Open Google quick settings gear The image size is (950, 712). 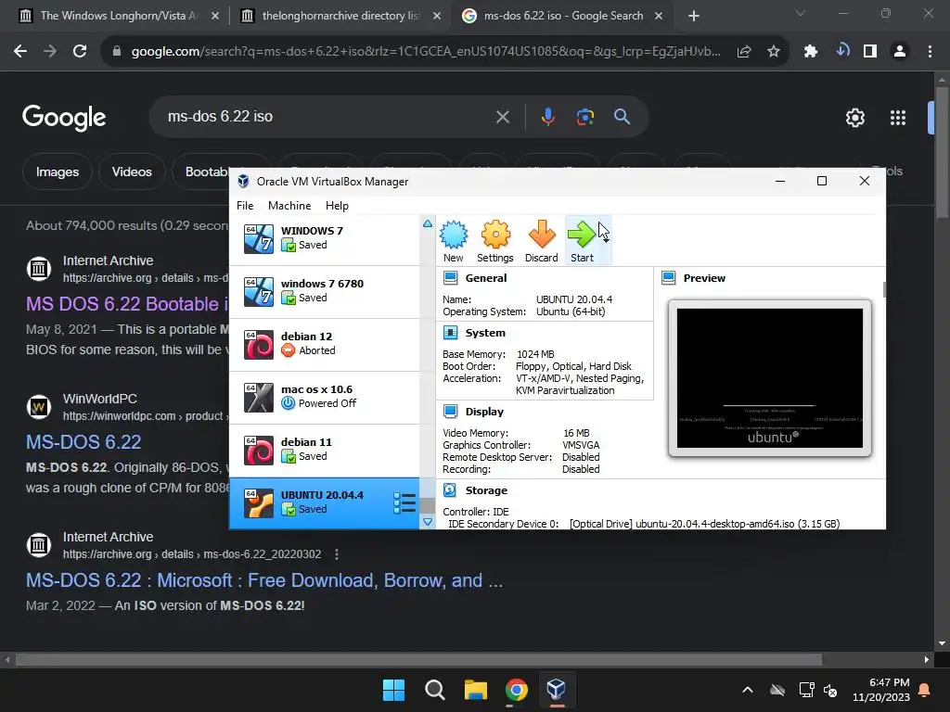pos(854,118)
